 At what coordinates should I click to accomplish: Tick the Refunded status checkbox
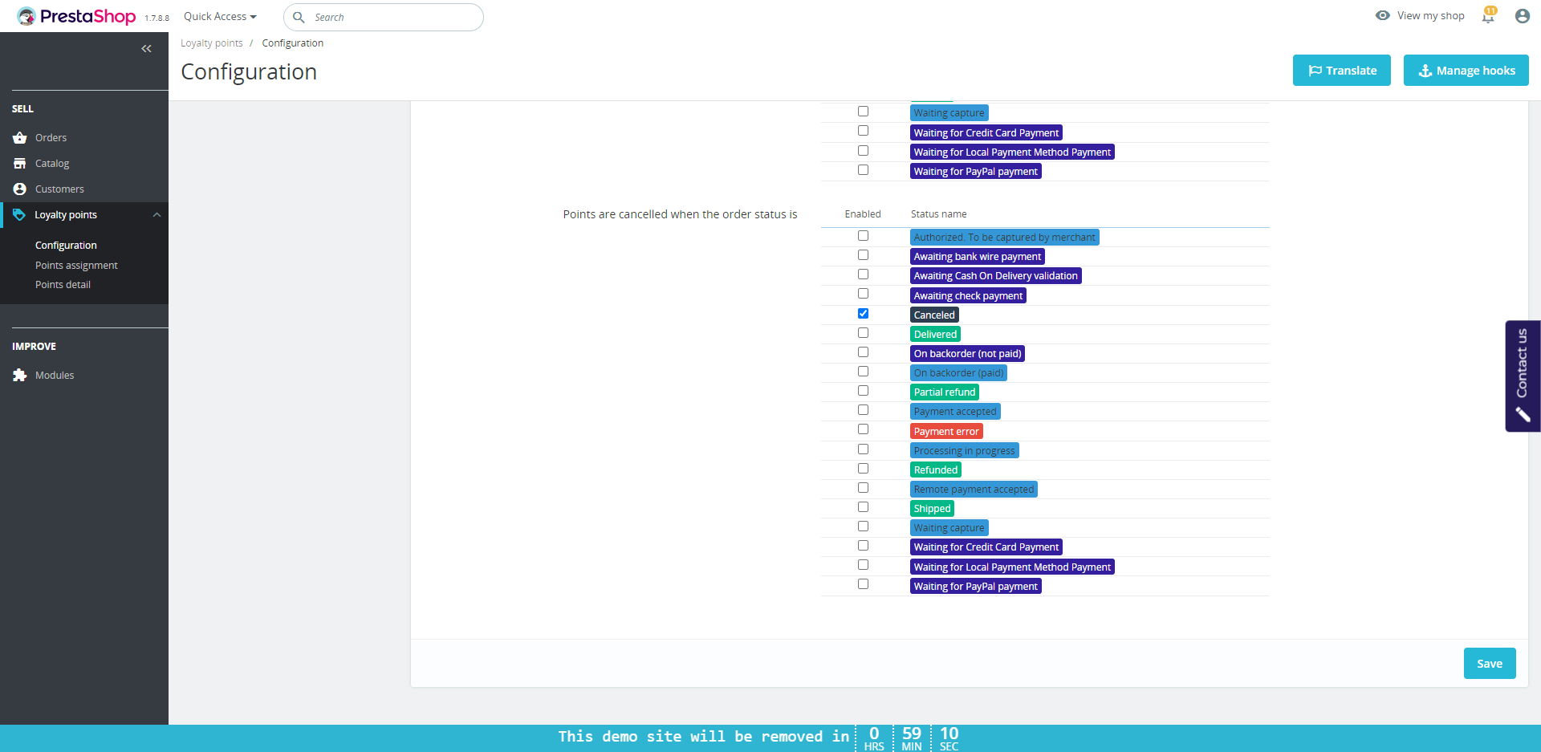(x=863, y=469)
